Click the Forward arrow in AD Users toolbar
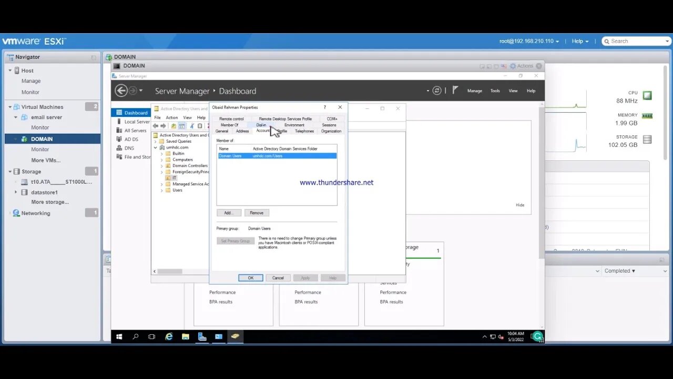 (163, 126)
